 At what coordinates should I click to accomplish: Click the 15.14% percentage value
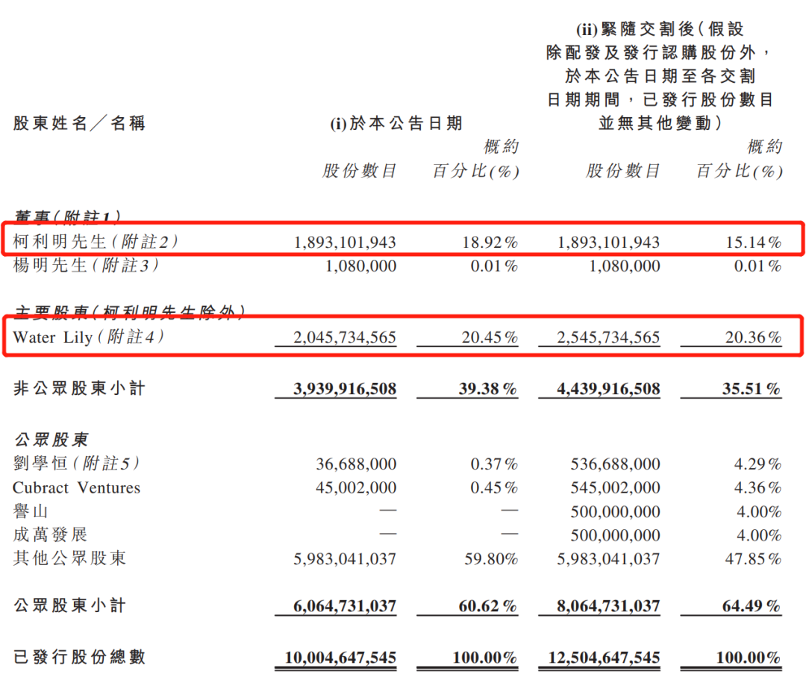coord(752,243)
